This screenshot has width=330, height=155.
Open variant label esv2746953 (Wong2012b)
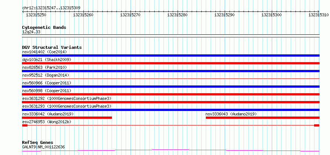47,122
